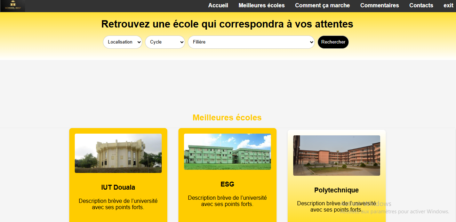Select the ESG green building image

227,152
